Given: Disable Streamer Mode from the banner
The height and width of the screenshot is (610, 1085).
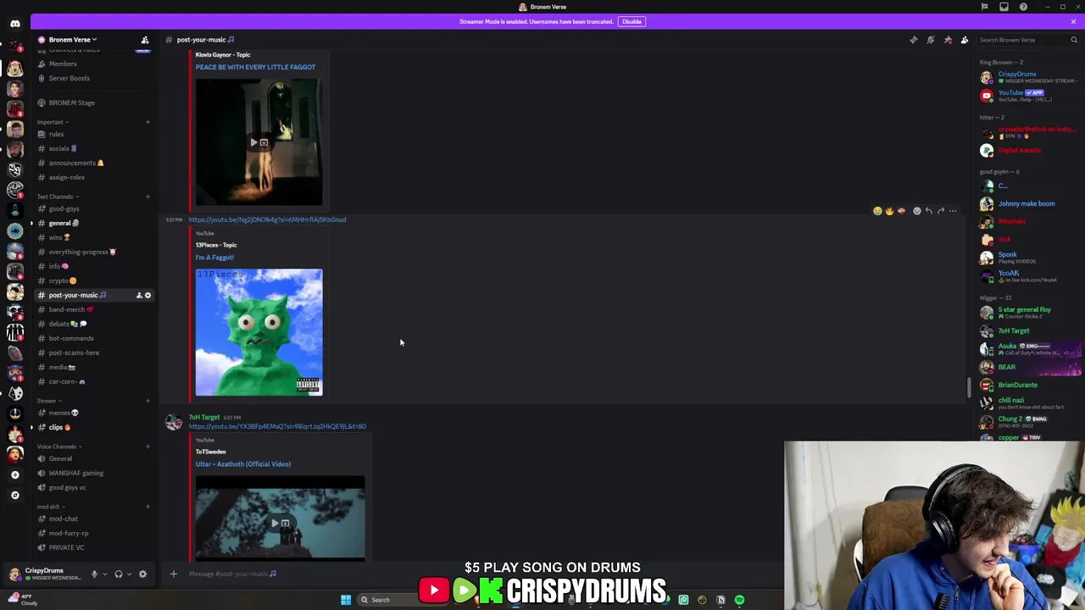Looking at the screenshot, I should (x=632, y=21).
